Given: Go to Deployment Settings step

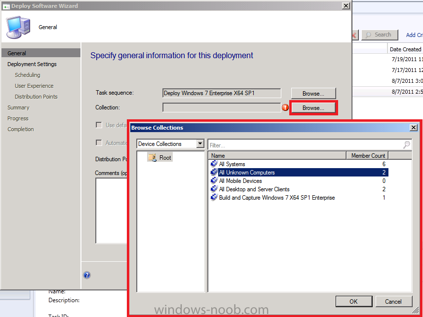Looking at the screenshot, I should pyautogui.click(x=32, y=64).
